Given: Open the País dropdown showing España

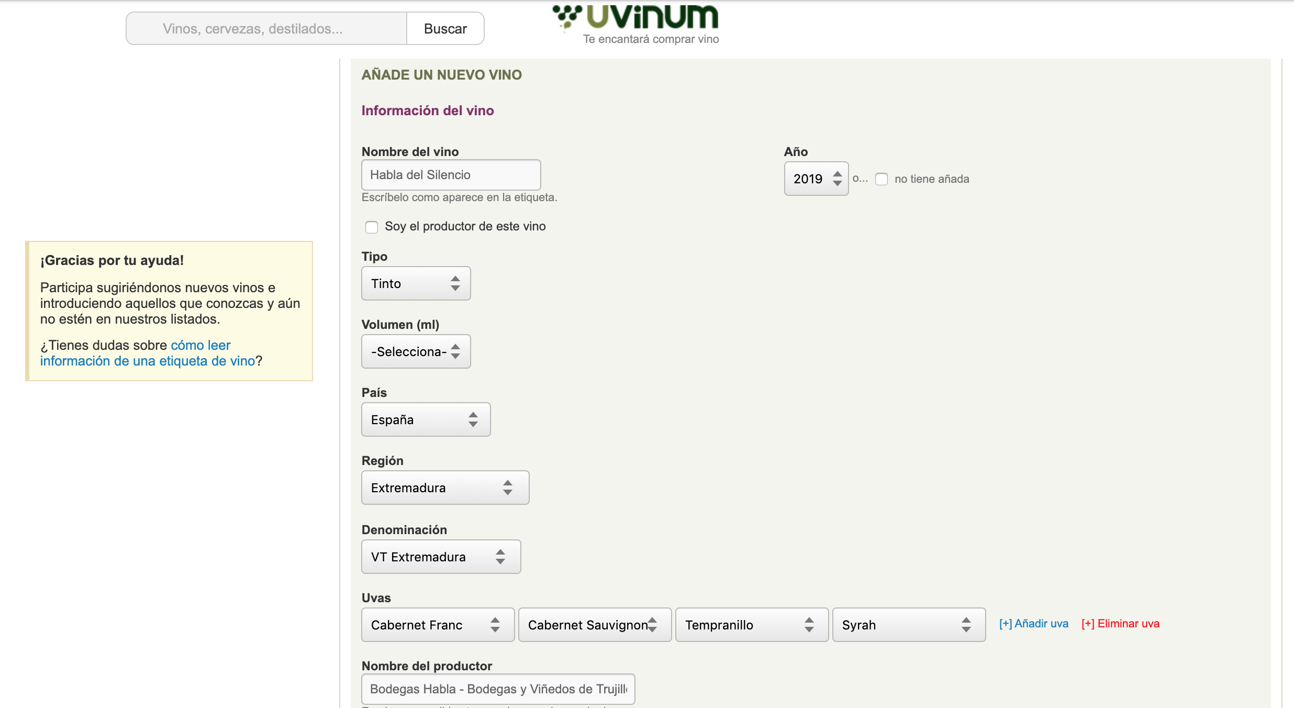Looking at the screenshot, I should tap(425, 419).
